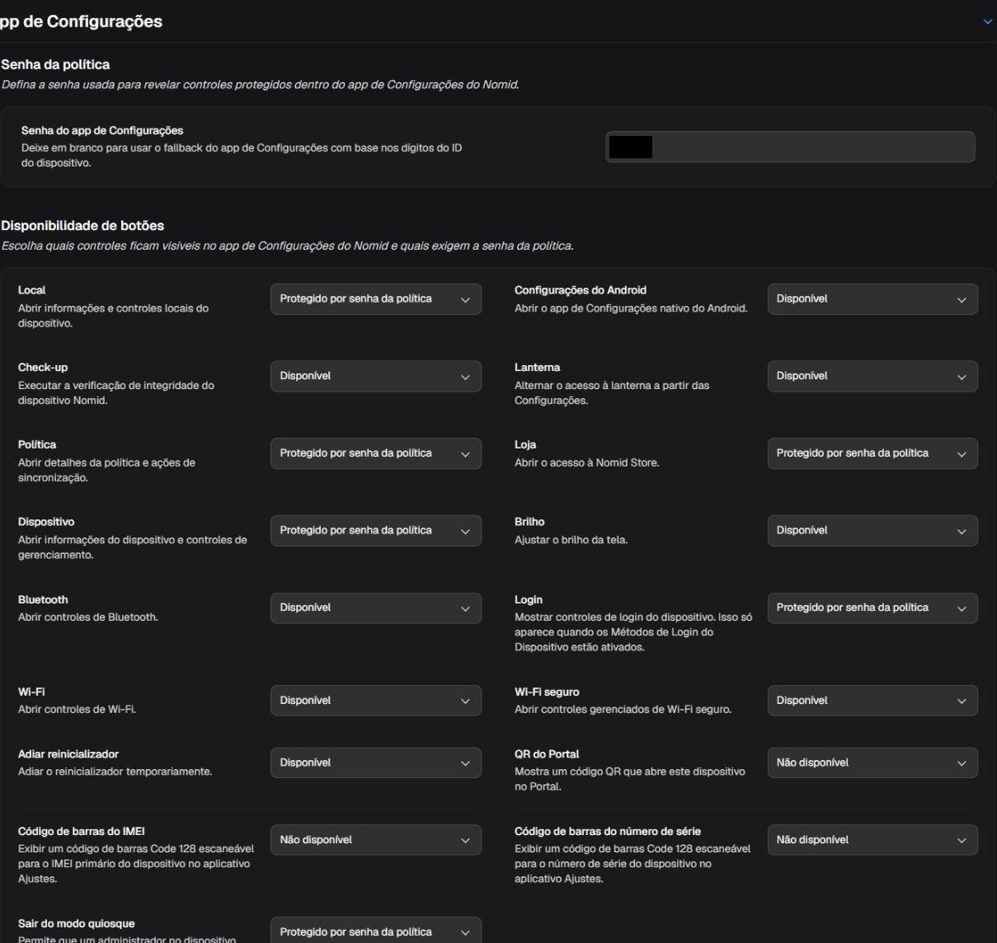Click the 'Configurações do Android' label
Screen dimensions: 997x943
(x=581, y=290)
